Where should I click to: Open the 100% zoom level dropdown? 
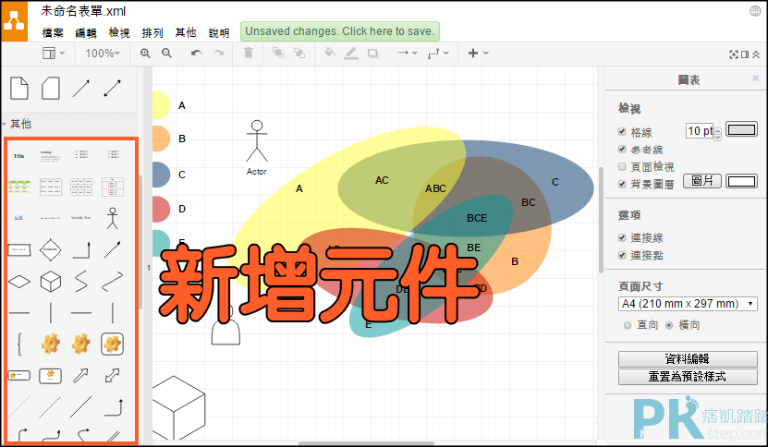point(103,53)
